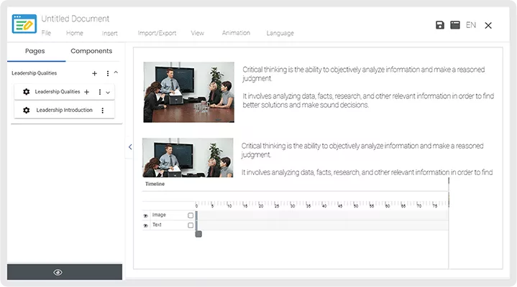Image resolution: width=517 pixels, height=287 pixels.
Task: Click the Text track lane in timeline
Action: 323,225
